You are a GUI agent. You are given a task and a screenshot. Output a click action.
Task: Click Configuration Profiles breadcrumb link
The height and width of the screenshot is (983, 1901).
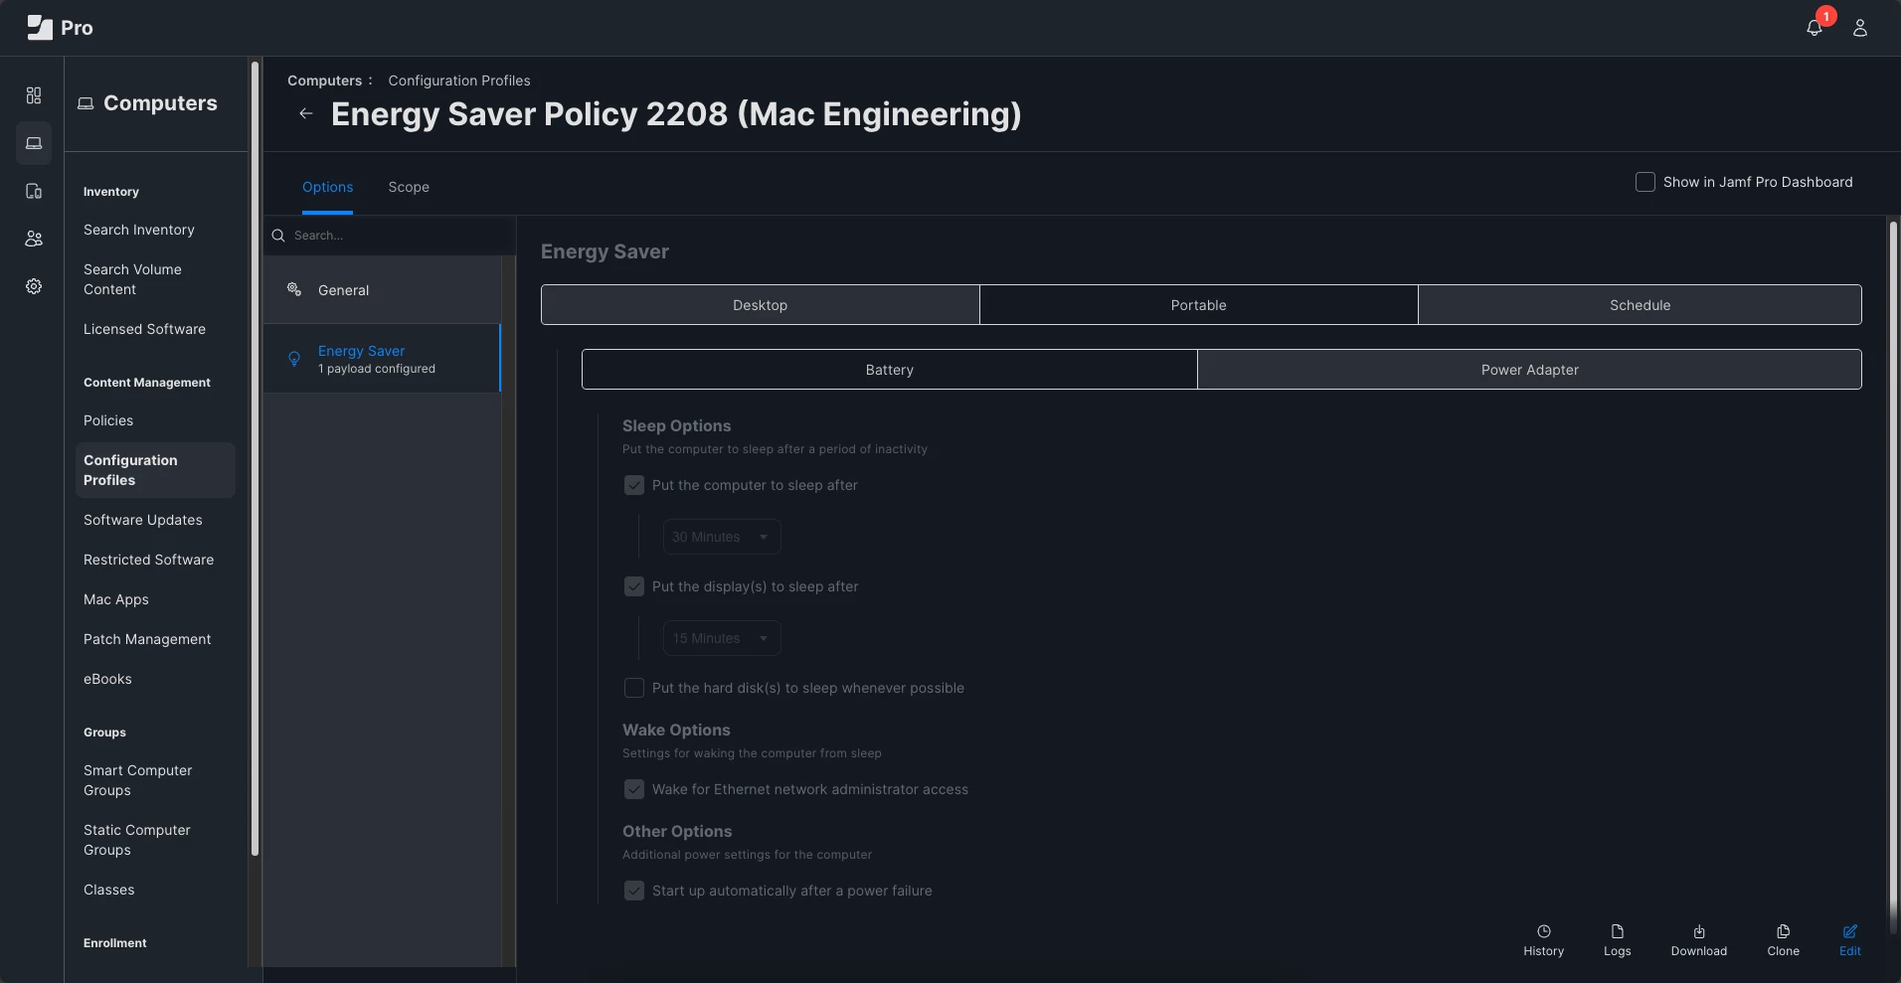459,81
